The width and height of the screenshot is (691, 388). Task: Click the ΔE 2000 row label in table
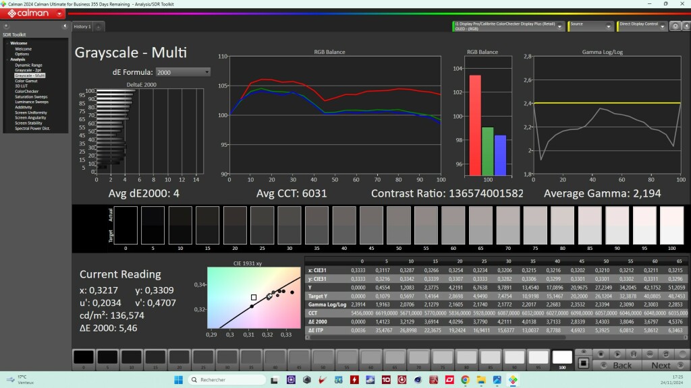(x=317, y=321)
